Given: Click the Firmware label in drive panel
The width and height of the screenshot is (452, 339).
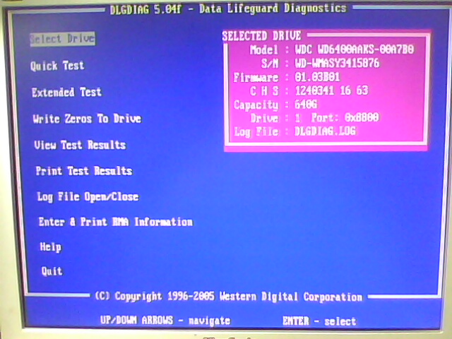Looking at the screenshot, I should [256, 77].
